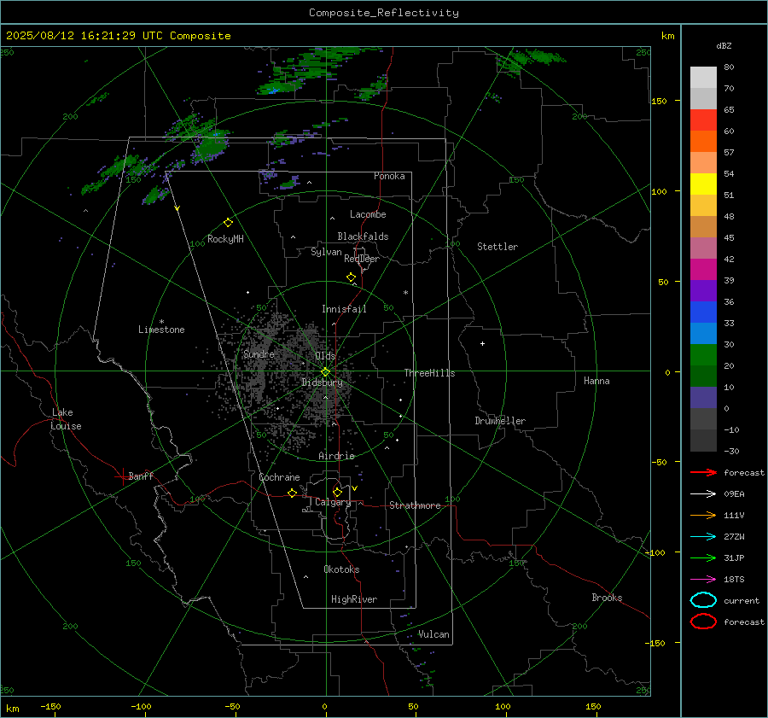Click the Banff label

pos(141,476)
